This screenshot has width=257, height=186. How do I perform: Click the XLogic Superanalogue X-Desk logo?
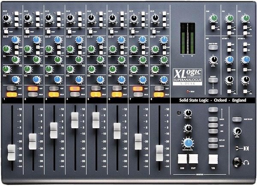[x=189, y=79]
